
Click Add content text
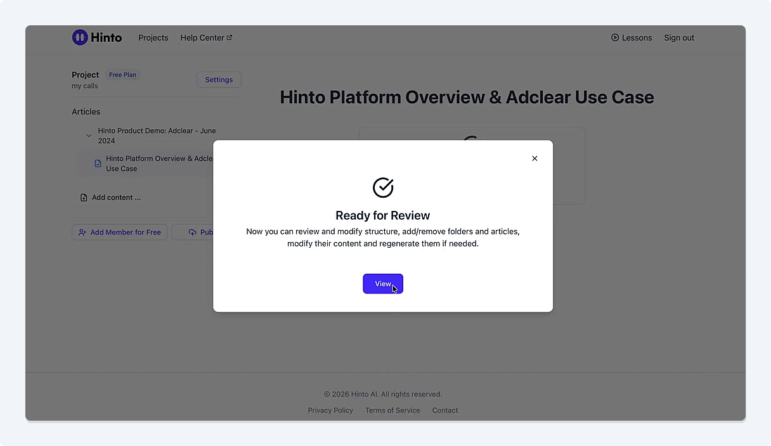tap(116, 198)
